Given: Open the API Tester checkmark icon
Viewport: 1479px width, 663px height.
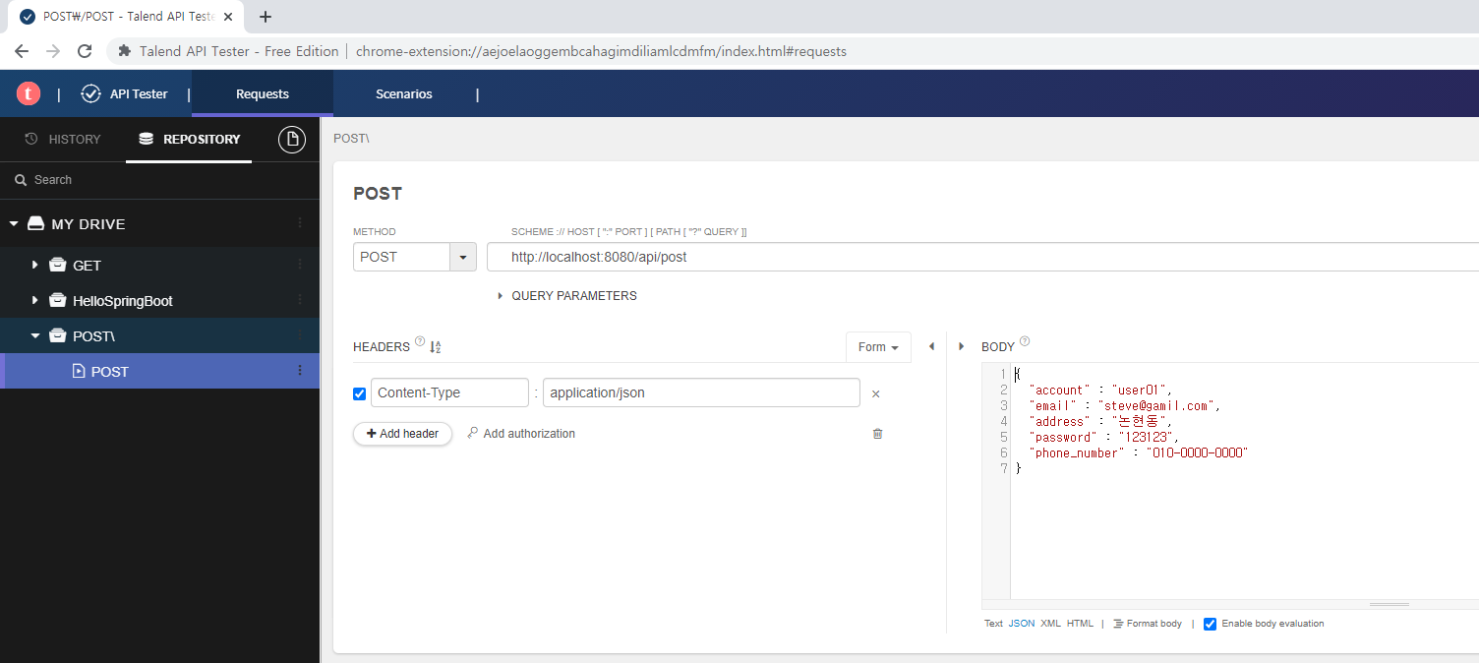Looking at the screenshot, I should click(91, 93).
